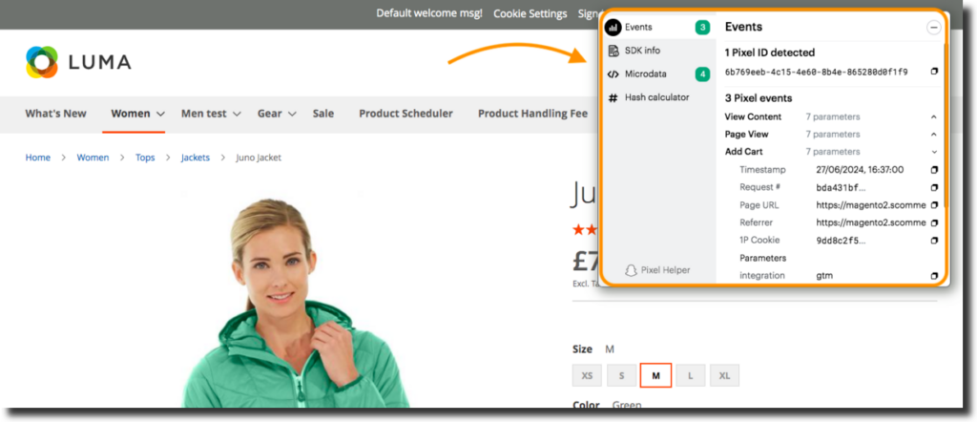Copy the Page URL value
The height and width of the screenshot is (422, 977).
934,205
